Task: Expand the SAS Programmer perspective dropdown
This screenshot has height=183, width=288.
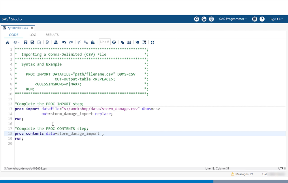Action: pos(233,19)
